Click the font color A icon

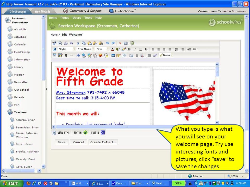[x=113, y=49]
